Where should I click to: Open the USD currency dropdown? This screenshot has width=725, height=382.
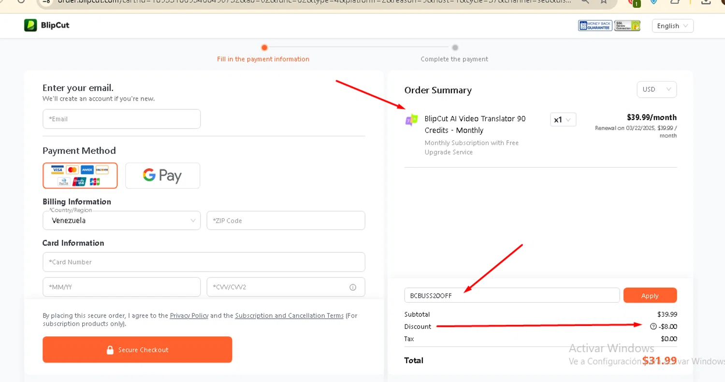(656, 89)
